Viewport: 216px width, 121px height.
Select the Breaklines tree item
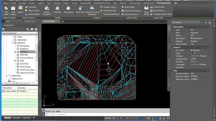click(24, 49)
